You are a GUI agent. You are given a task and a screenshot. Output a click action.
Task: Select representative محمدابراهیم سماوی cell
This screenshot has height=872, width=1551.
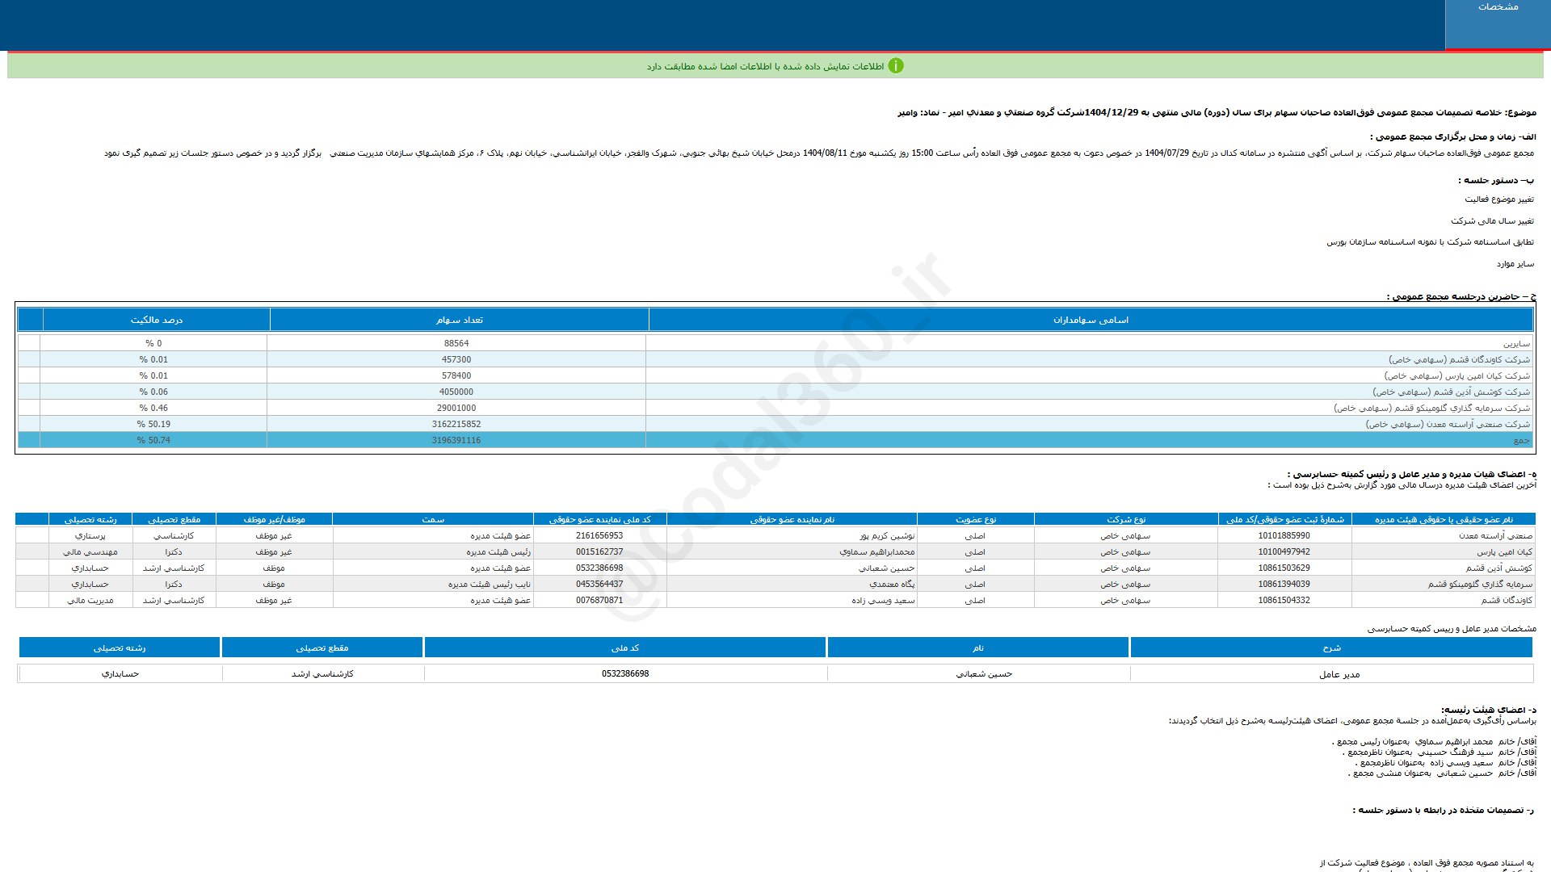click(x=876, y=552)
